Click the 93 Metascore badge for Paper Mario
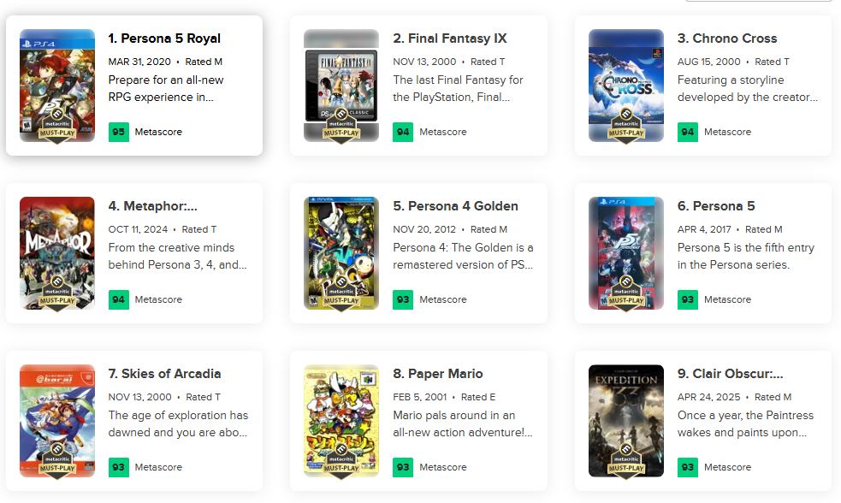Viewport: 841px width, 503px height. pyautogui.click(x=403, y=467)
